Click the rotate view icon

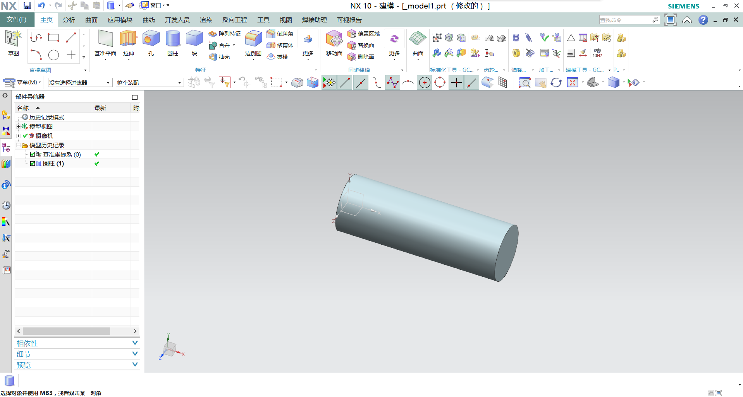[x=556, y=82]
